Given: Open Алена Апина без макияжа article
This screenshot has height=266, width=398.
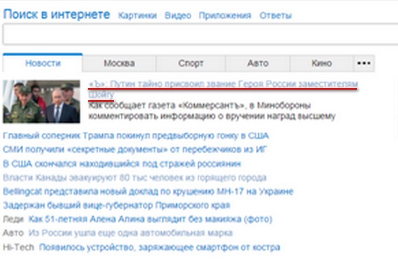Looking at the screenshot, I should (x=150, y=219).
